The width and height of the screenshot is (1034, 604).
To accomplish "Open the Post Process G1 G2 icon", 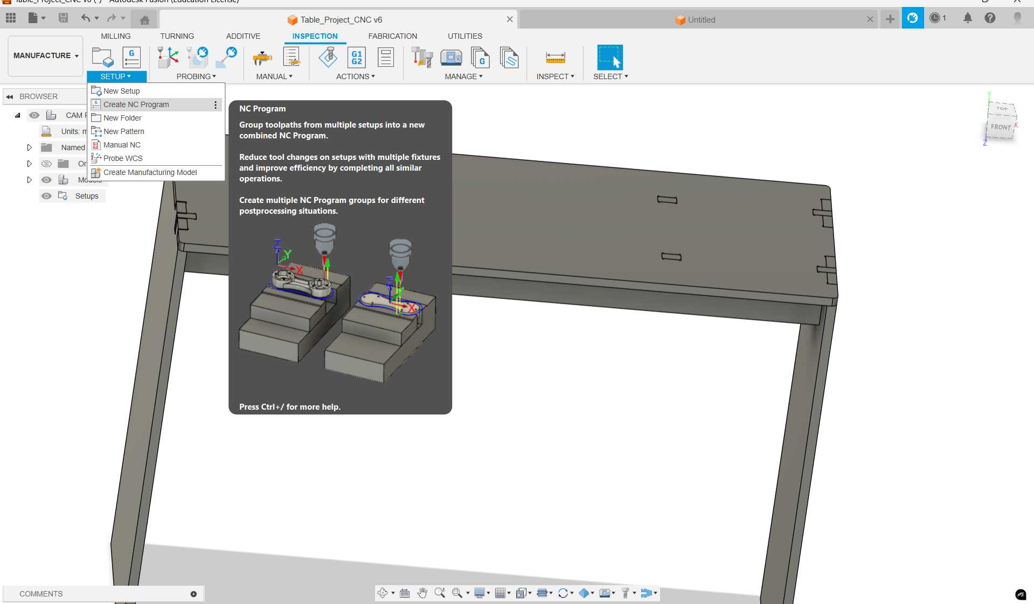I will point(357,57).
